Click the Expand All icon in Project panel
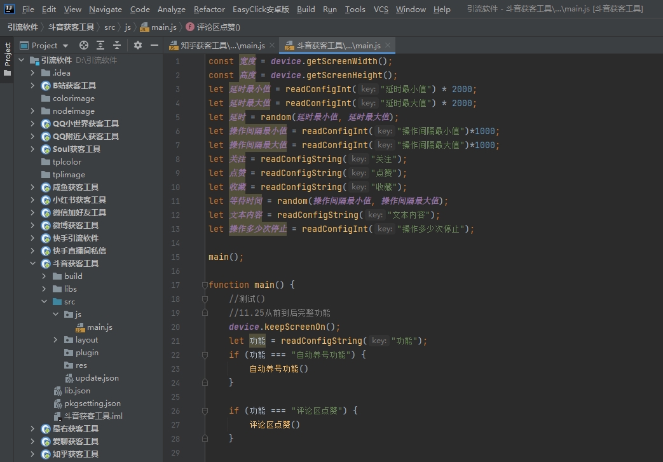Screen dimensions: 663x462 (x=100, y=45)
